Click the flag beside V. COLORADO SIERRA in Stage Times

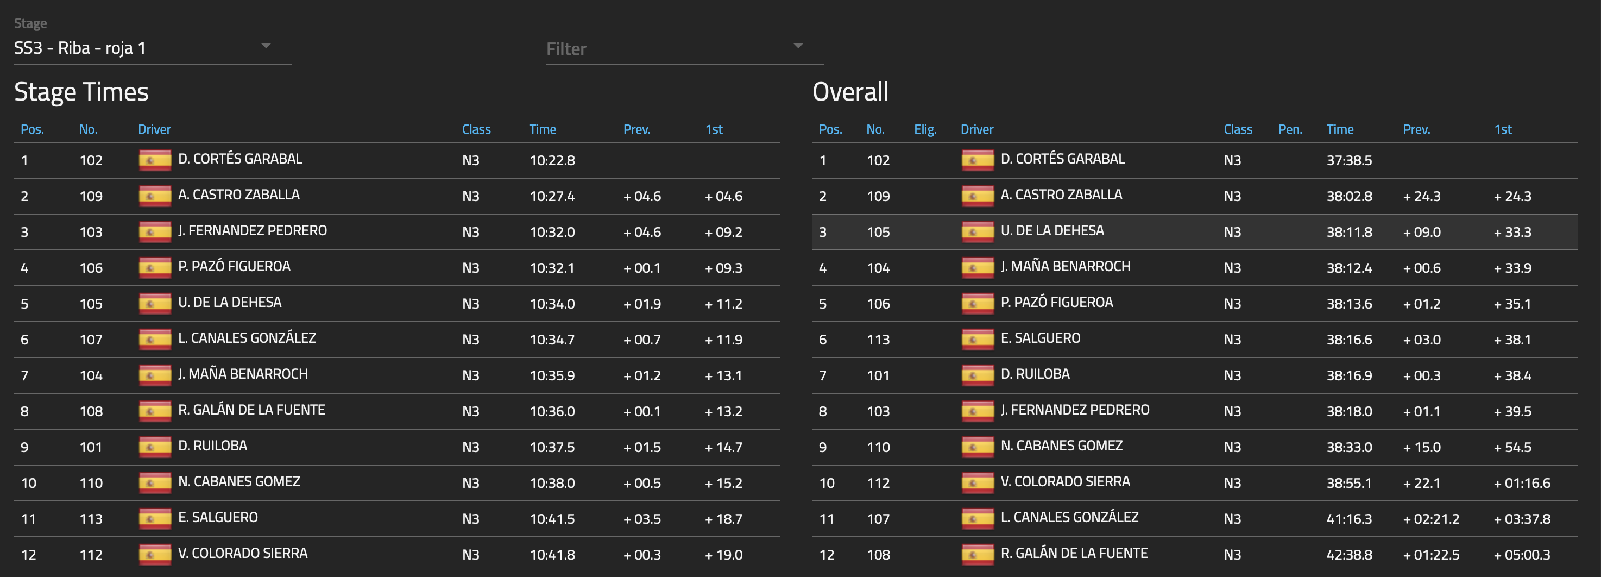pyautogui.click(x=155, y=555)
